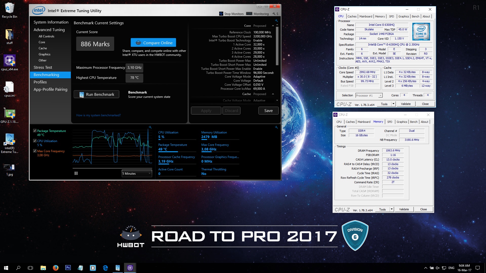
Task: Open Advanced Tuning section in XTU sidebar
Action: 49,30
